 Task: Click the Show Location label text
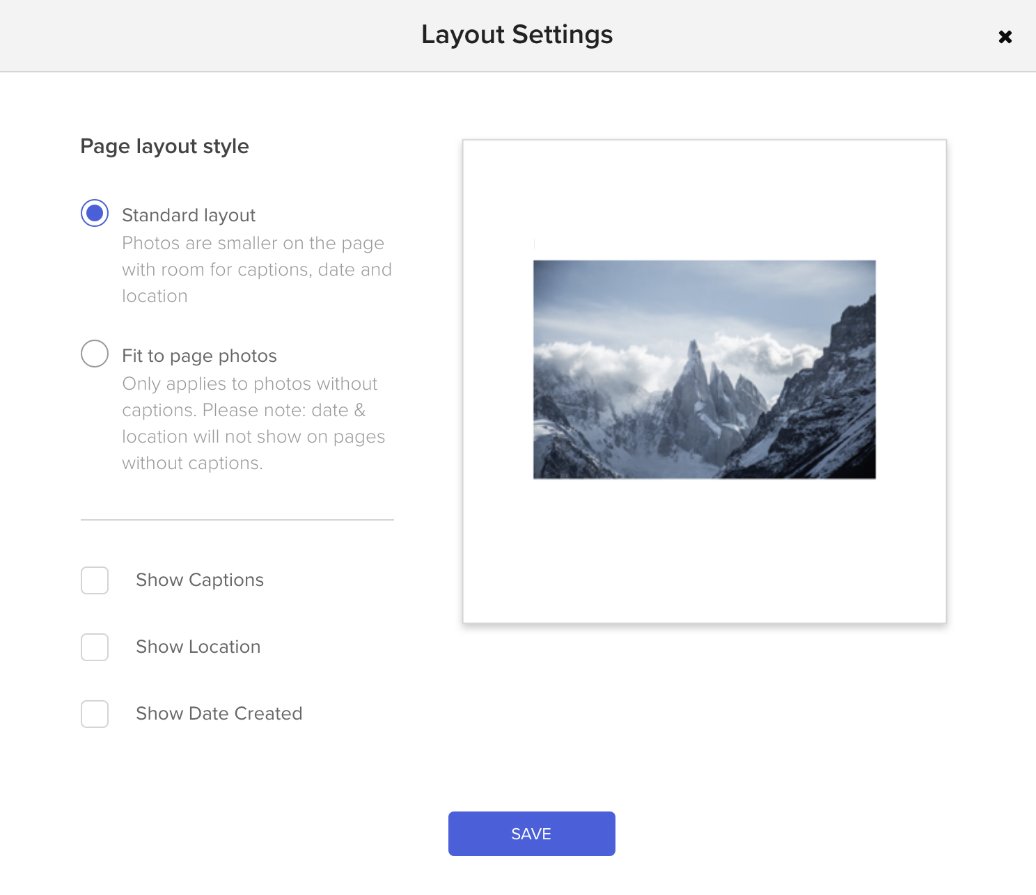[198, 647]
